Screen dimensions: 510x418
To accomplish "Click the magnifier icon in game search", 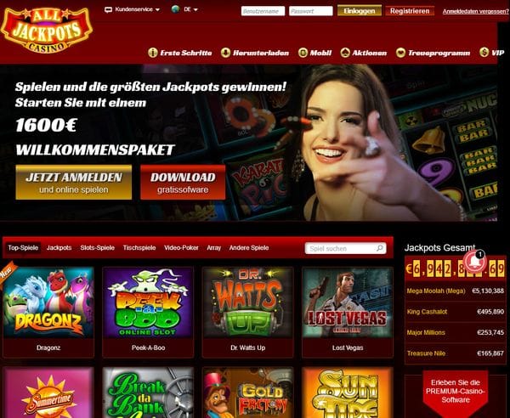I will [380, 248].
